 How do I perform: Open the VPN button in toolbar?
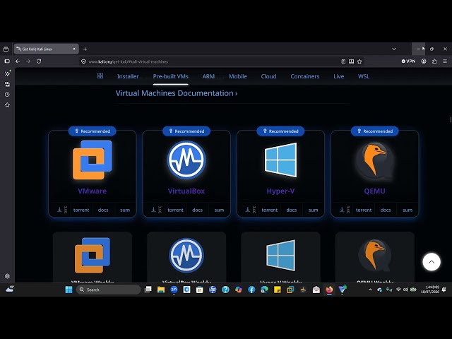(x=408, y=61)
